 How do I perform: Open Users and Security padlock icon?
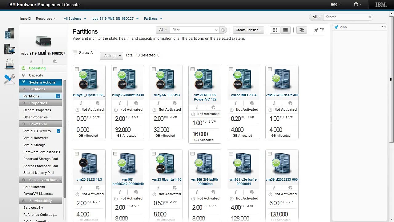[x=10, y=64]
